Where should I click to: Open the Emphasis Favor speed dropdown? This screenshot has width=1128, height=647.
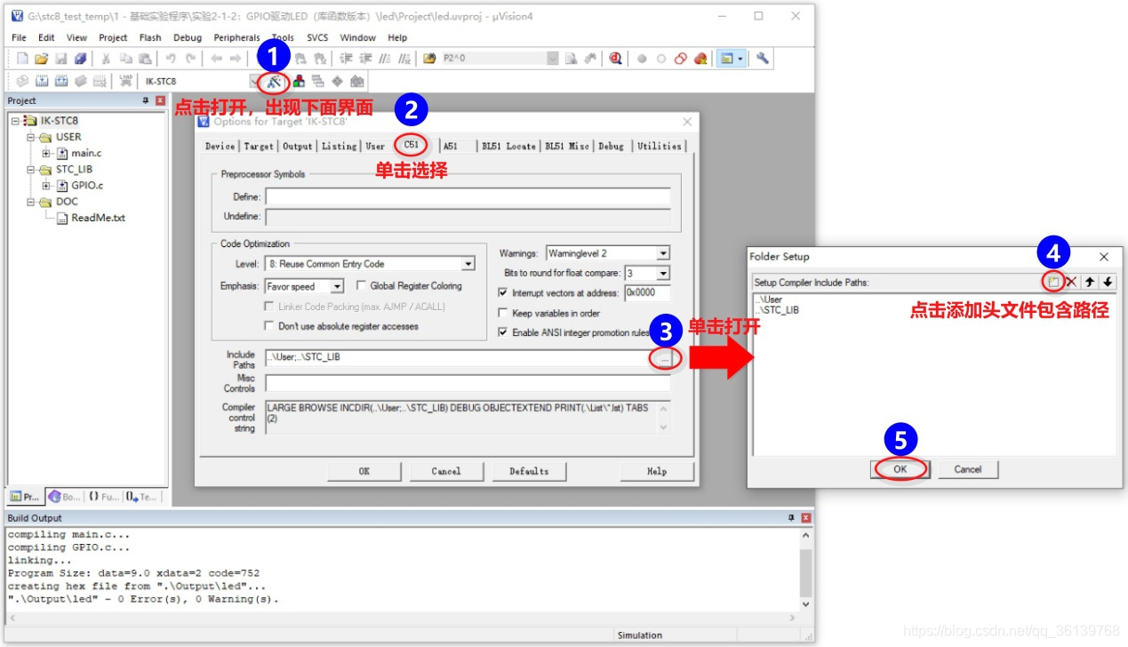337,286
